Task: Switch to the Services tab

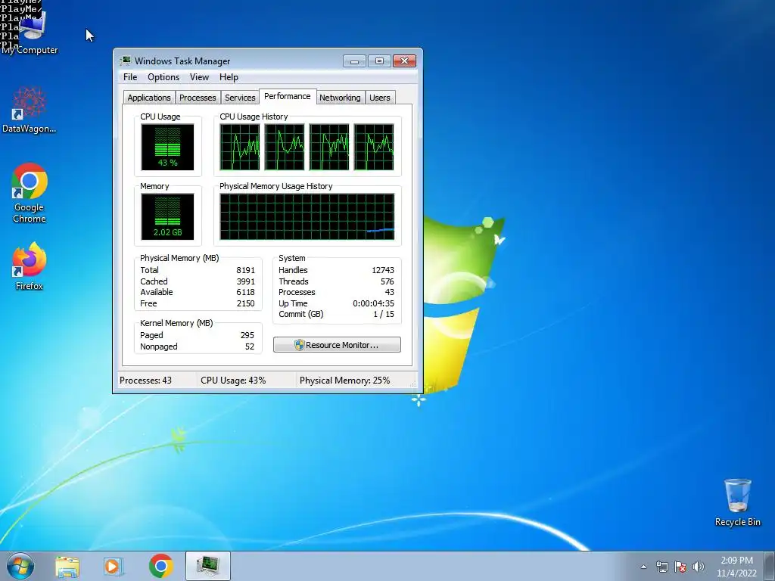Action: 240,98
